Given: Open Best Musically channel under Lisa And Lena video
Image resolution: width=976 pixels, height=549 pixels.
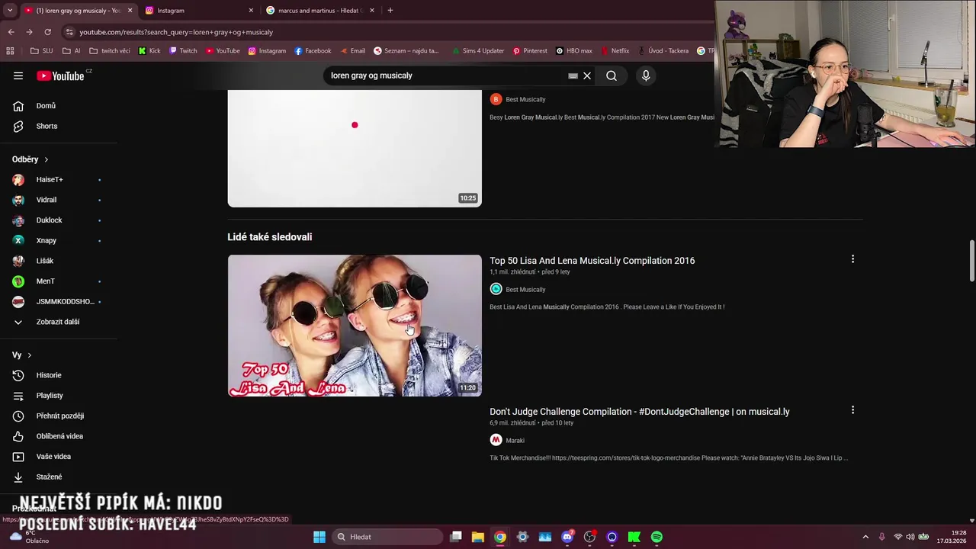Looking at the screenshot, I should (525, 290).
